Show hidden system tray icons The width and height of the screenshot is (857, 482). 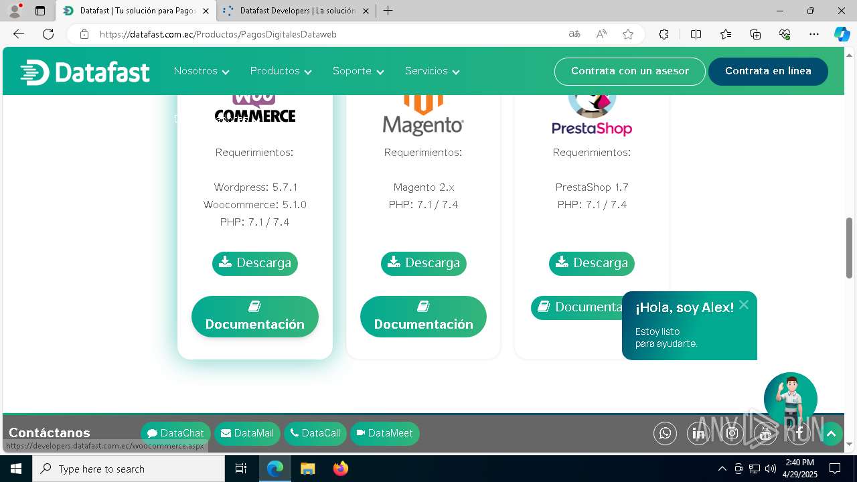click(722, 469)
